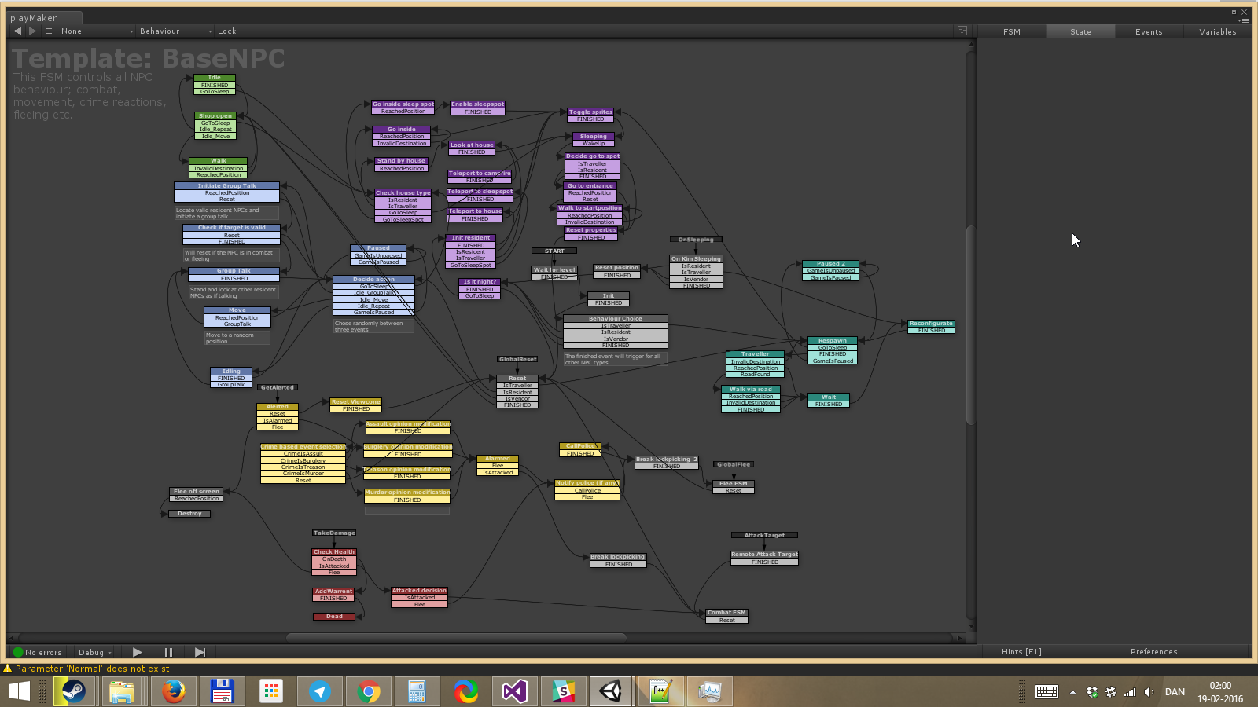Switch to the Events tab
Image resolution: width=1258 pixels, height=707 pixels.
[1149, 31]
